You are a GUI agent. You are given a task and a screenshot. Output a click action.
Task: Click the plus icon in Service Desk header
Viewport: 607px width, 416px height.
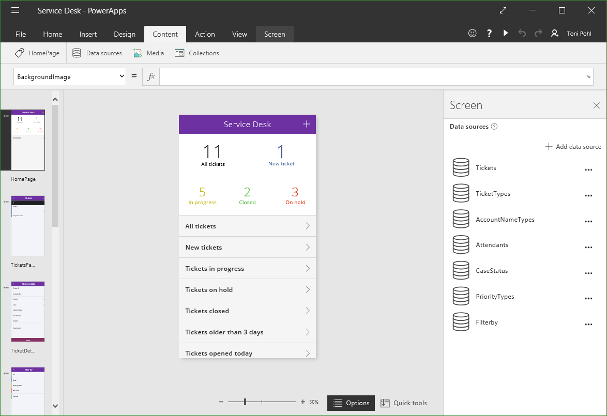coord(306,124)
